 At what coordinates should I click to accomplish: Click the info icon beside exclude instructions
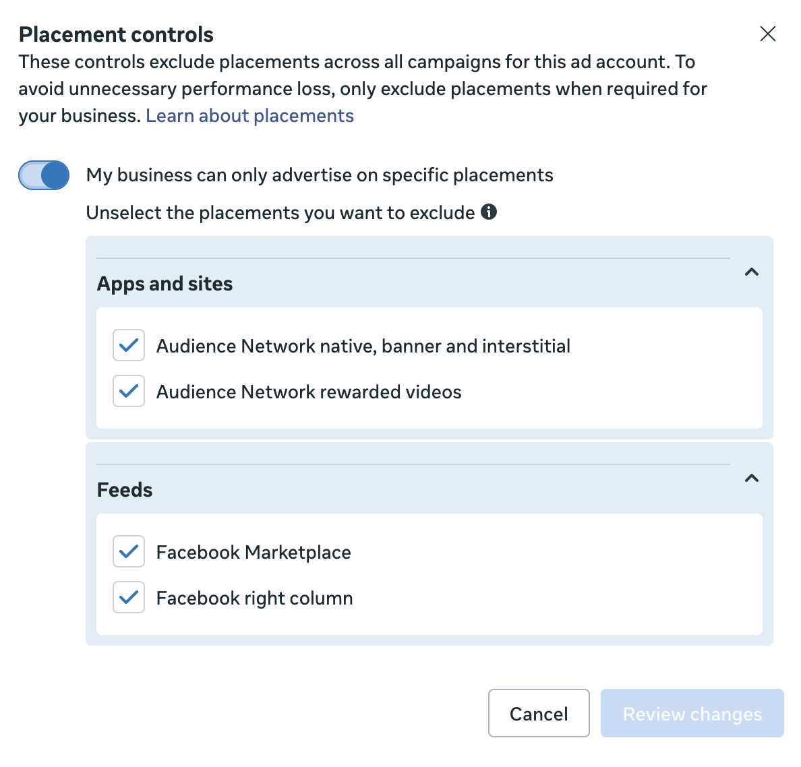click(x=489, y=212)
